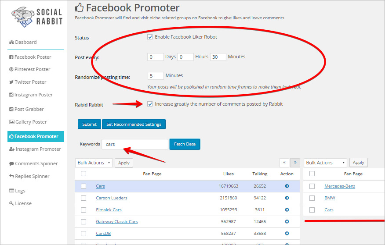
Task: Click the Facebook Poster sidebar icon
Action: coord(11,57)
